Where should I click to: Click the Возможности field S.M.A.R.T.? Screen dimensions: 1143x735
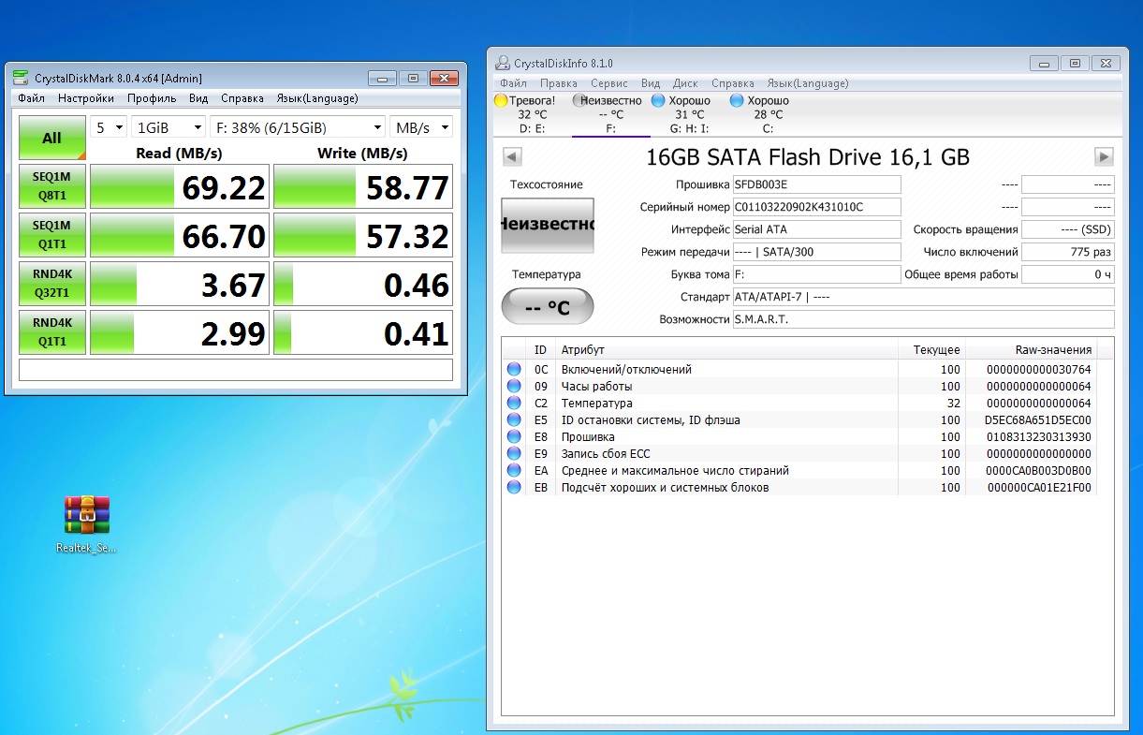(x=923, y=319)
